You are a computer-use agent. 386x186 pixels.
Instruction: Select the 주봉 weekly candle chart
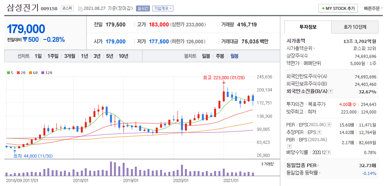(220, 56)
